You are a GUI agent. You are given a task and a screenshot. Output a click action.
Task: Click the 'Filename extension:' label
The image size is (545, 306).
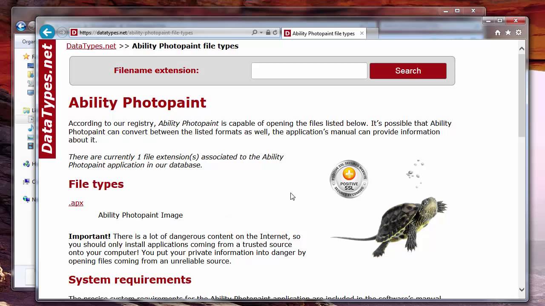pyautogui.click(x=156, y=71)
